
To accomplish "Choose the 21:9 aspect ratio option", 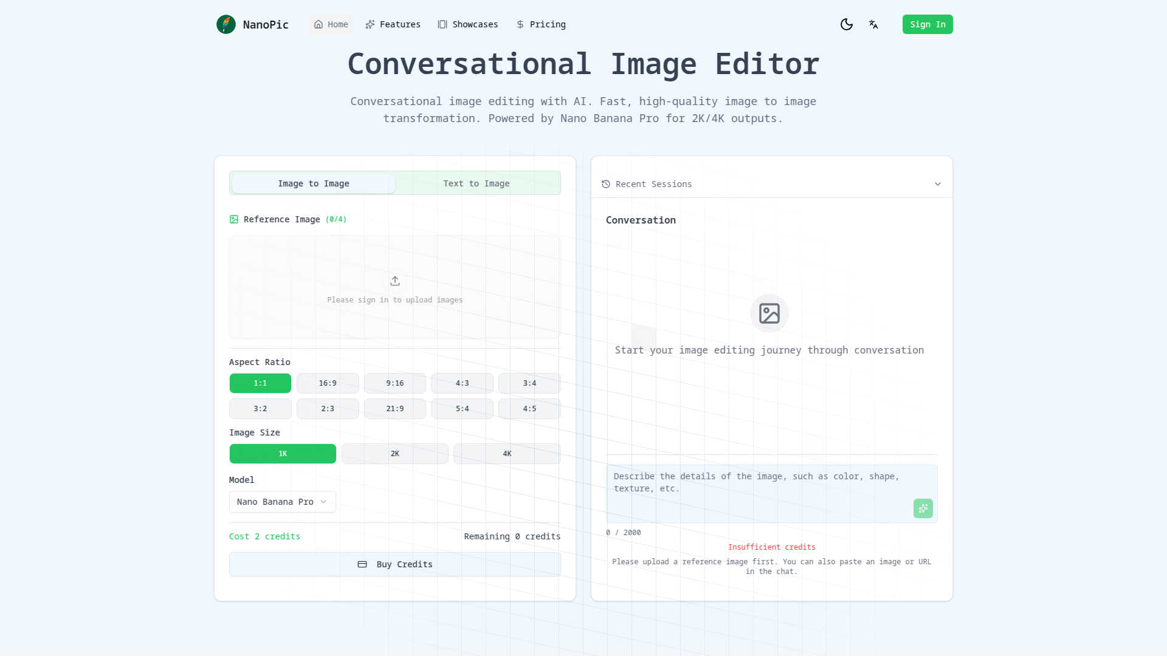I will pyautogui.click(x=395, y=409).
